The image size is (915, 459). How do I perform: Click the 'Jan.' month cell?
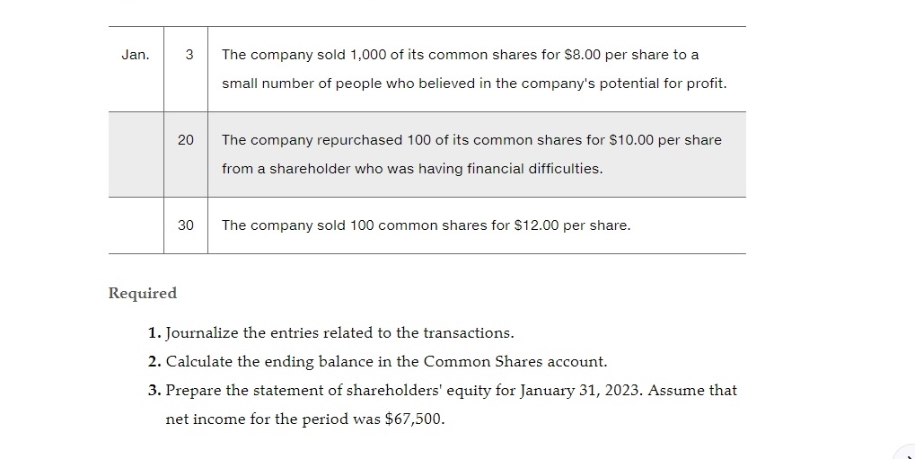pyautogui.click(x=136, y=55)
